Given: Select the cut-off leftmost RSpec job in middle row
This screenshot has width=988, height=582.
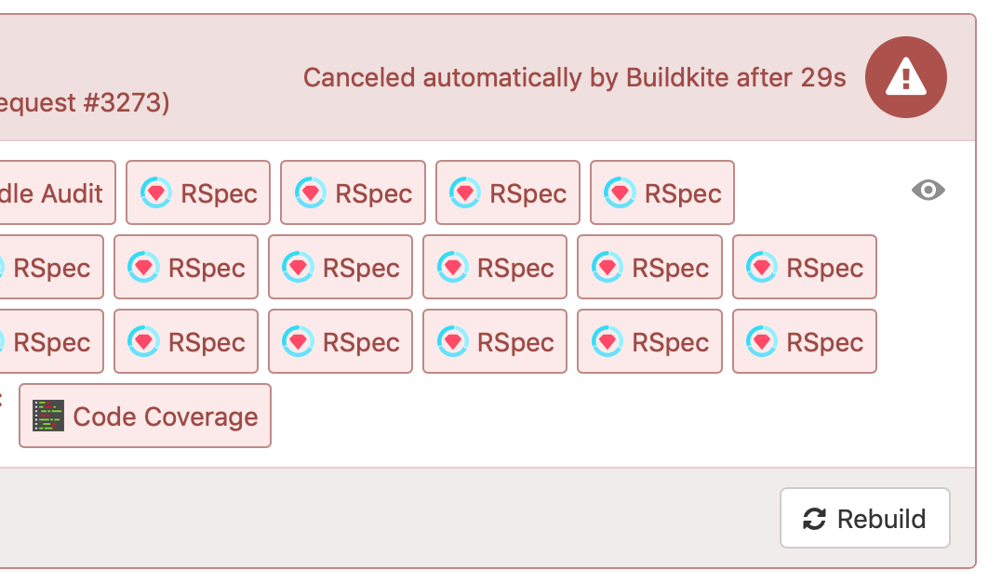Looking at the screenshot, I should pos(50,268).
